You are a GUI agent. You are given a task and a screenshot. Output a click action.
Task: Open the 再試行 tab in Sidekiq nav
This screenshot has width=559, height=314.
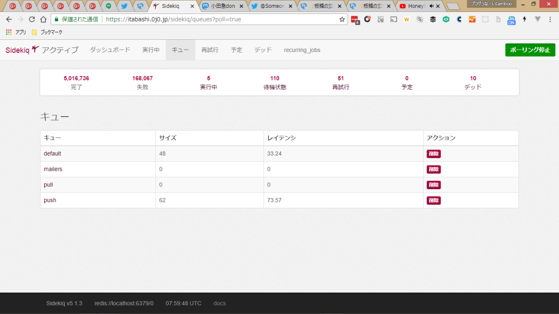tap(210, 50)
